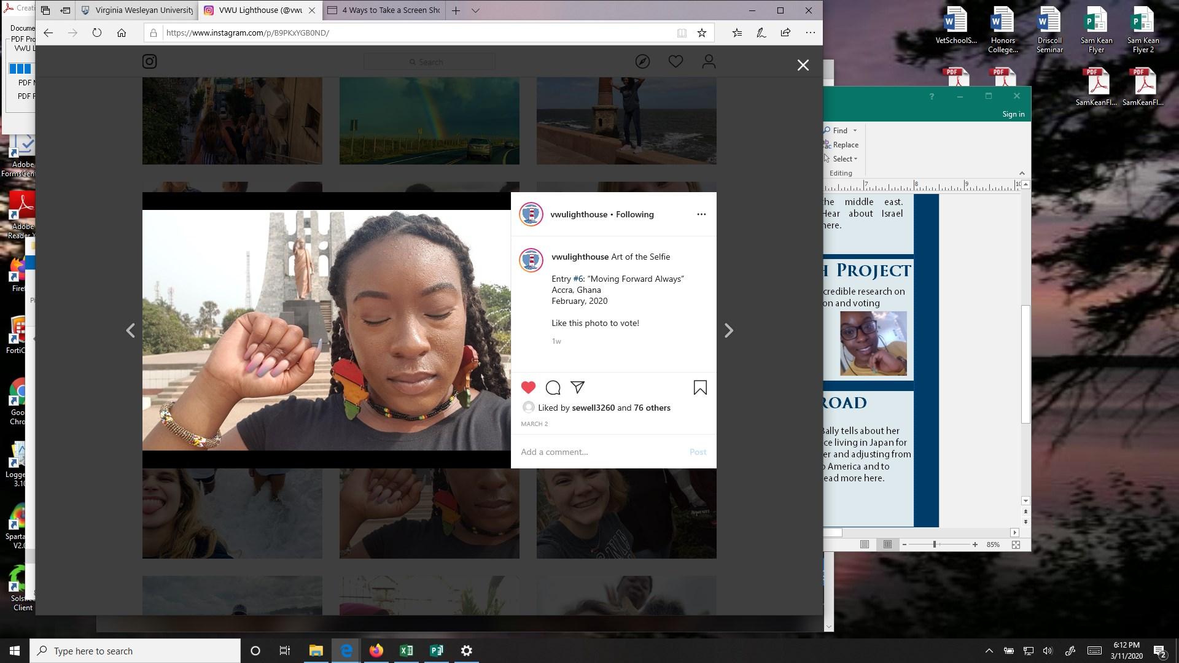Add this page to favorites star

point(702,33)
